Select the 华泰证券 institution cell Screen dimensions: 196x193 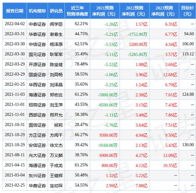point(37,34)
